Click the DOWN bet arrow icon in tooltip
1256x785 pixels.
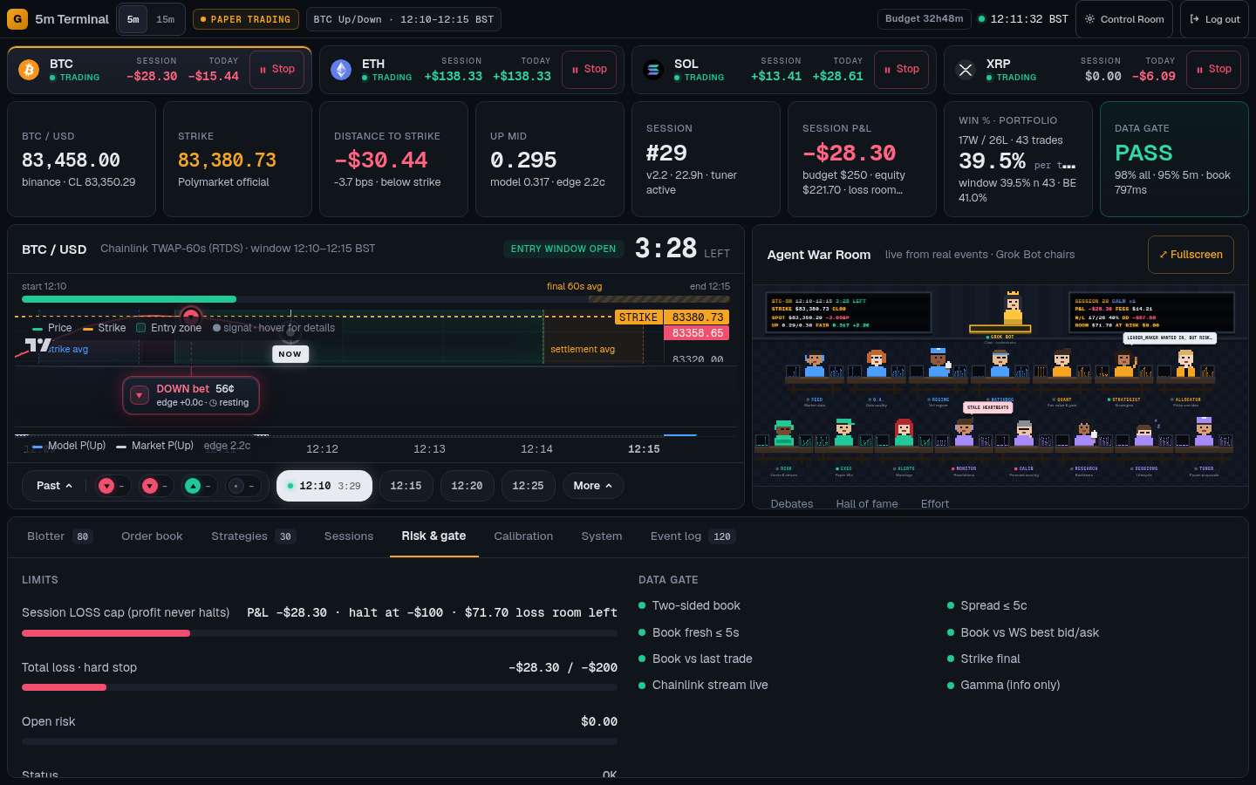click(x=139, y=396)
